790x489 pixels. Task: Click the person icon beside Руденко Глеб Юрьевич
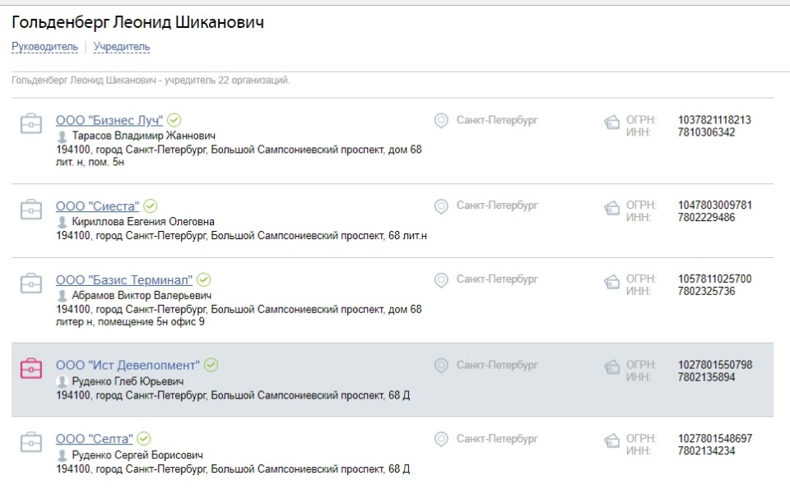pyautogui.click(x=62, y=381)
